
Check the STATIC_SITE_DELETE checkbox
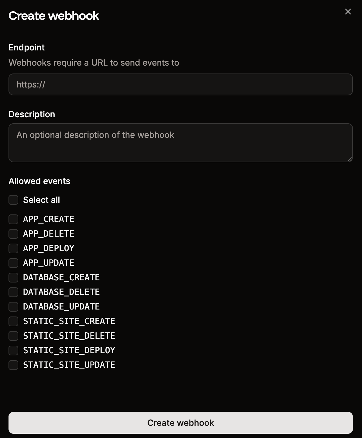tap(13, 336)
